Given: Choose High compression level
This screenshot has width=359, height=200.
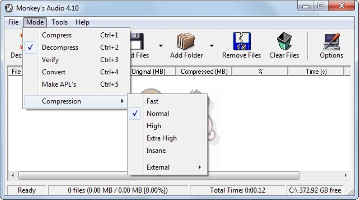Looking at the screenshot, I should (167, 126).
